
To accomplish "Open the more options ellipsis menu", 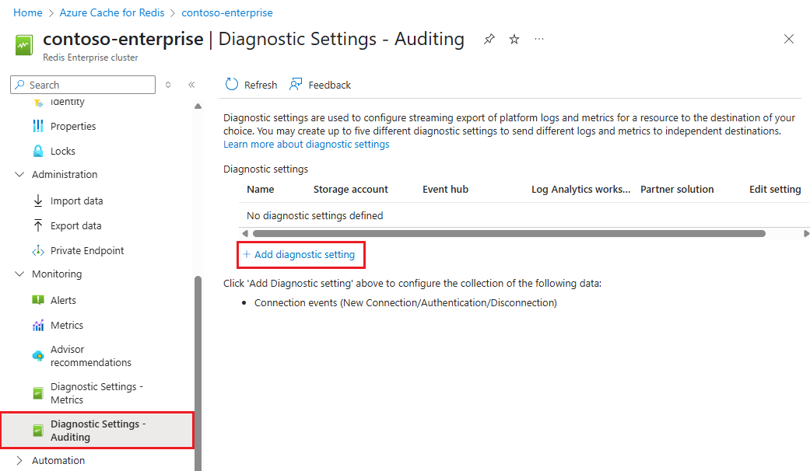I will click(x=538, y=39).
